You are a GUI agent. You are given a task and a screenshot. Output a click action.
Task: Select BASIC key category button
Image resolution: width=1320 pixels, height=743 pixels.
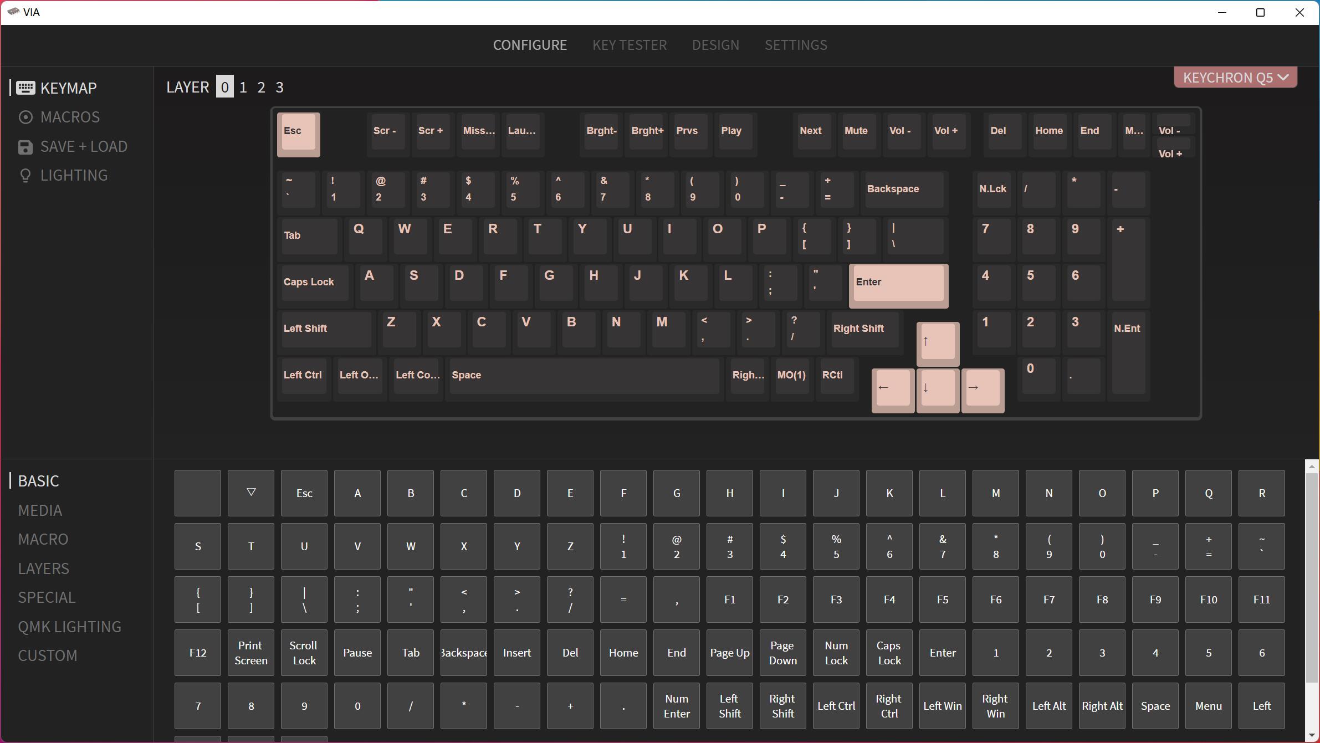pyautogui.click(x=38, y=480)
